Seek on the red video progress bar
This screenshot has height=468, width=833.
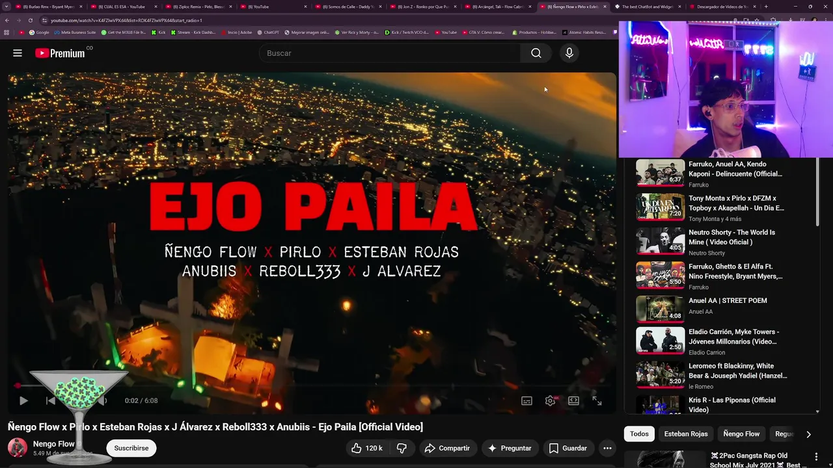pyautogui.click(x=312, y=386)
